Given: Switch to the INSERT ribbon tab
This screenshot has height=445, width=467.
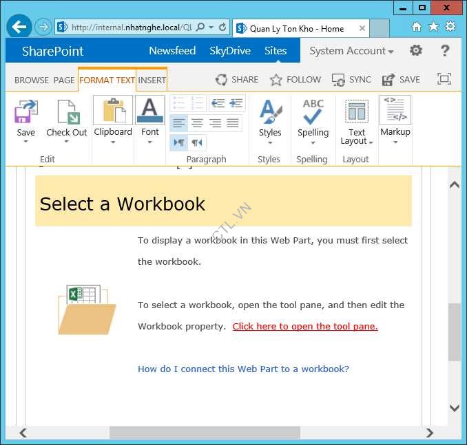Looking at the screenshot, I should tap(152, 80).
